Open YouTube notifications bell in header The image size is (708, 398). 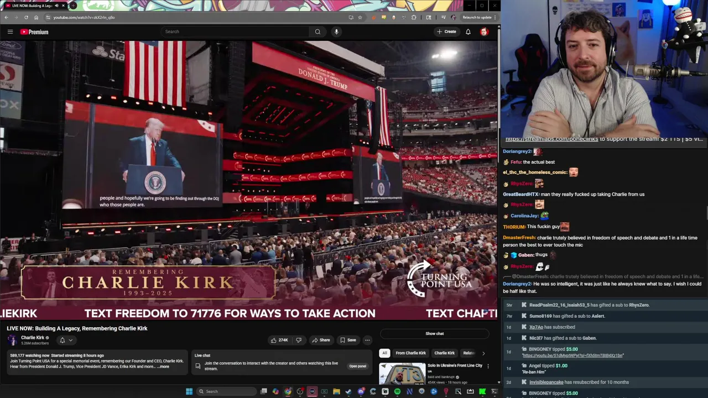pyautogui.click(x=468, y=32)
